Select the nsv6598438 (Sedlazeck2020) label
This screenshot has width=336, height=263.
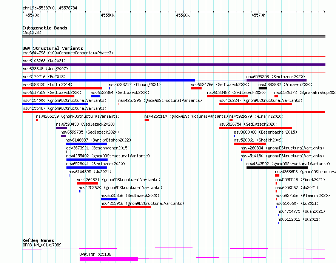click(85, 124)
